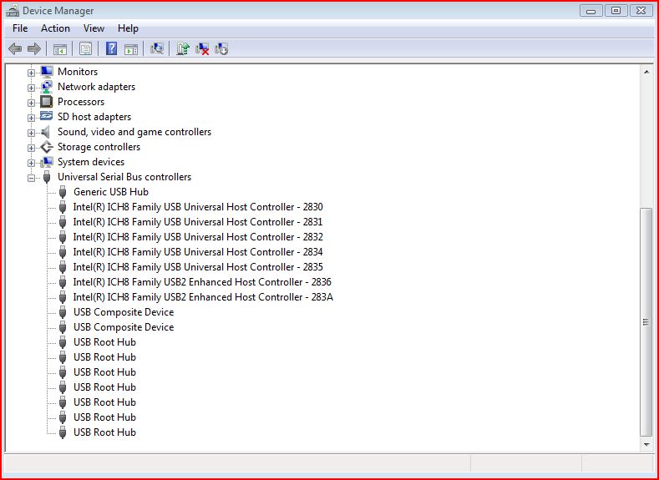Select the Network adapters category icon

(47, 87)
